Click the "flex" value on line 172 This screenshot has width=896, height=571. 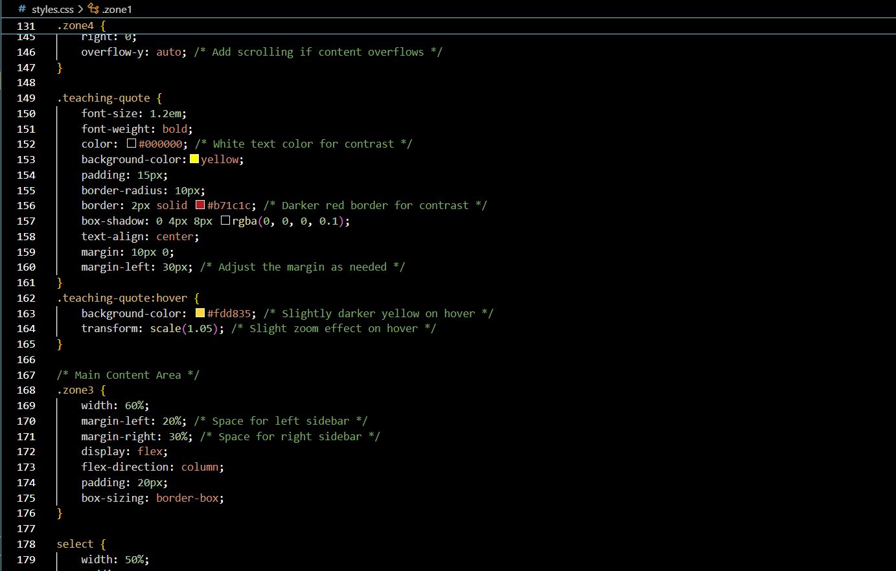click(x=150, y=451)
